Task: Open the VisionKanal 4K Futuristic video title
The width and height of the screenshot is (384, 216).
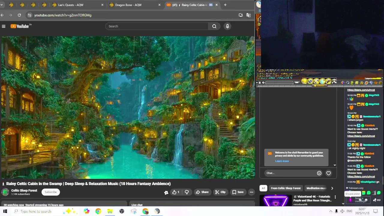Action: click(x=312, y=199)
